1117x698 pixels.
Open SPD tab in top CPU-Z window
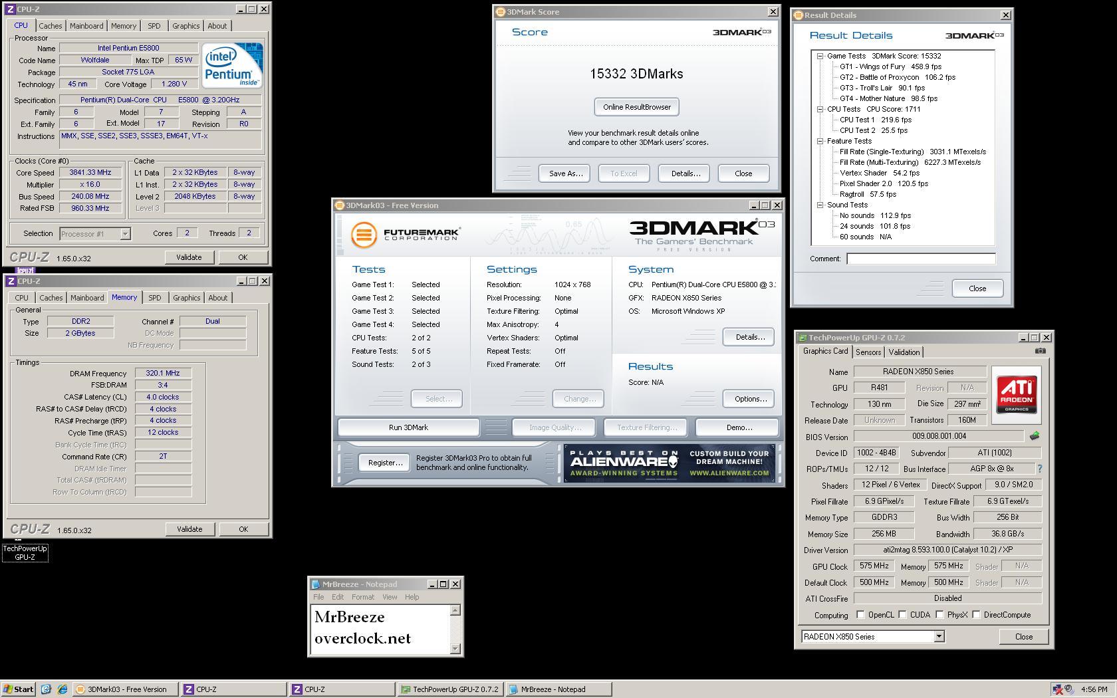coord(154,26)
